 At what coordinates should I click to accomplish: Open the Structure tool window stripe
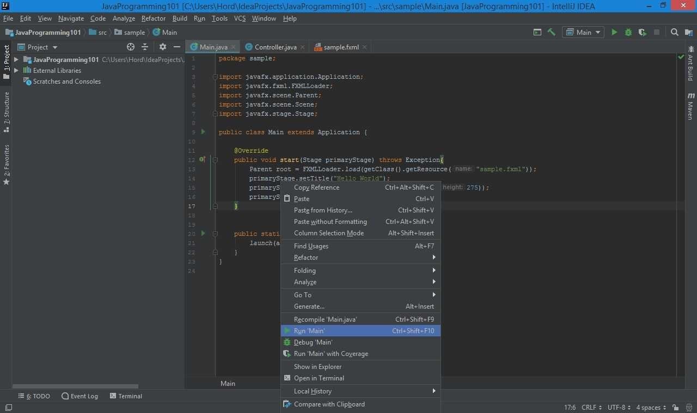[x=7, y=112]
